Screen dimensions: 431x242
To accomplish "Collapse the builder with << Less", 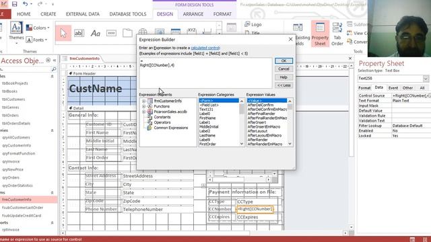I will pos(284,85).
